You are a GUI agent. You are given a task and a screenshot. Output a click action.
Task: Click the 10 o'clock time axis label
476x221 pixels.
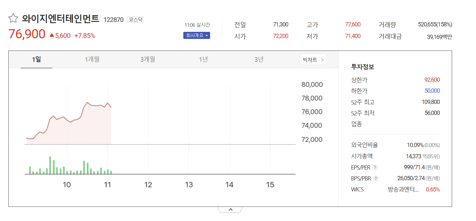67,185
